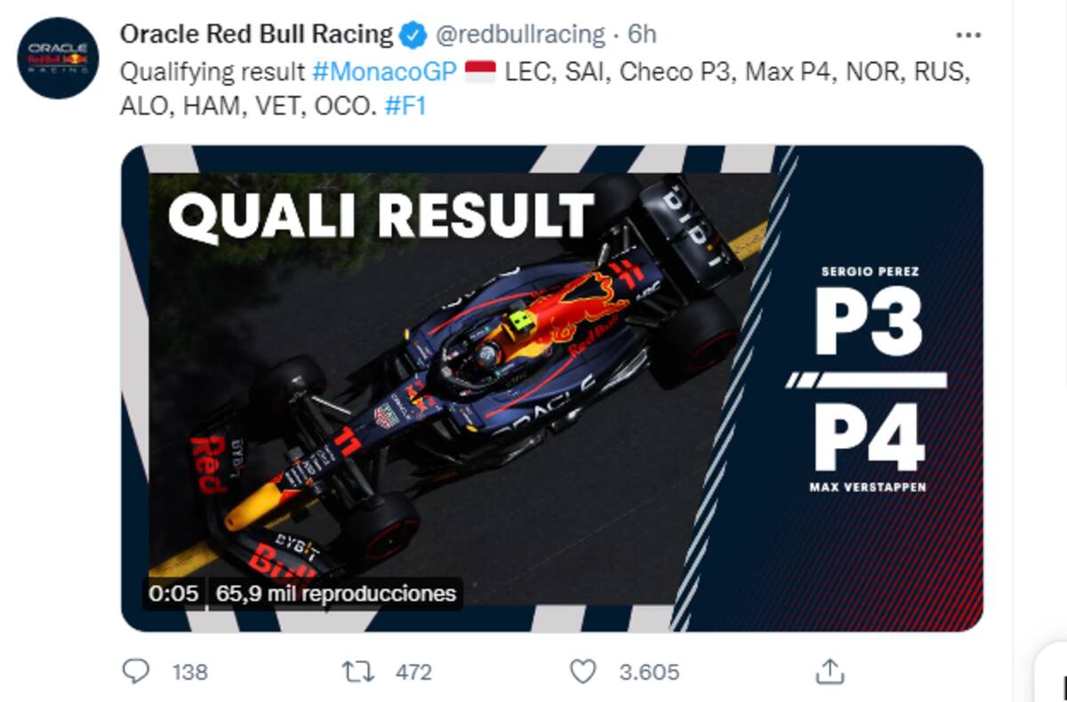View the 472 retweets count
The height and width of the screenshot is (702, 1067).
[413, 672]
